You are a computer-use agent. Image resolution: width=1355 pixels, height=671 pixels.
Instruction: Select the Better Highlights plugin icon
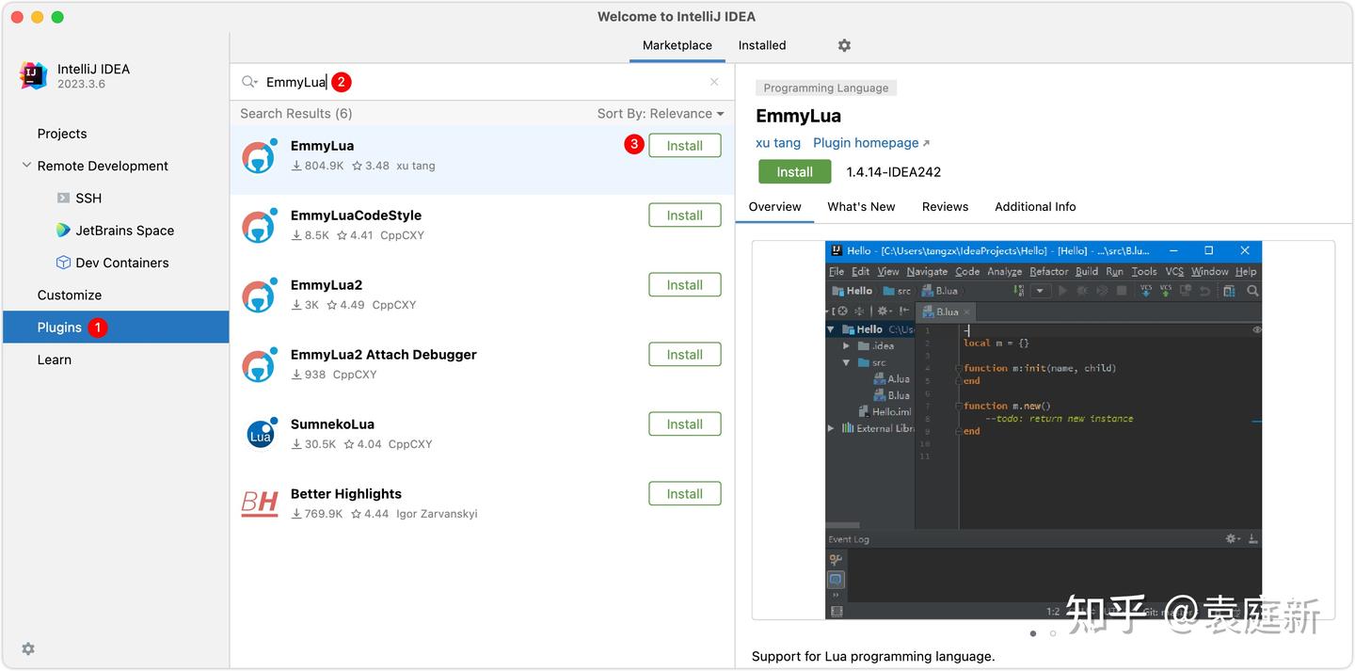pos(259,503)
